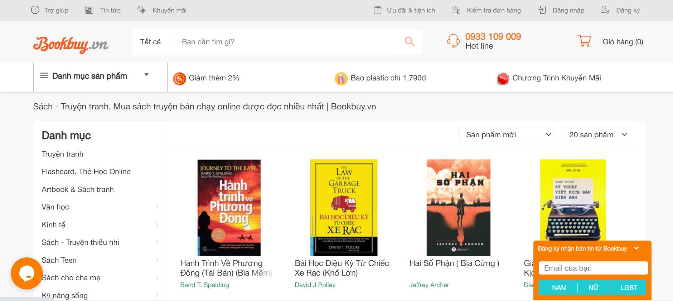673x301 pixels.
Task: Open the Tin tức top menu item
Action: pos(110,10)
